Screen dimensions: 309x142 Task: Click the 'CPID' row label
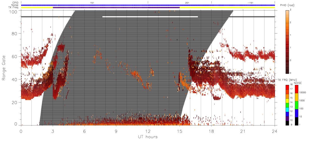click(x=16, y=3)
